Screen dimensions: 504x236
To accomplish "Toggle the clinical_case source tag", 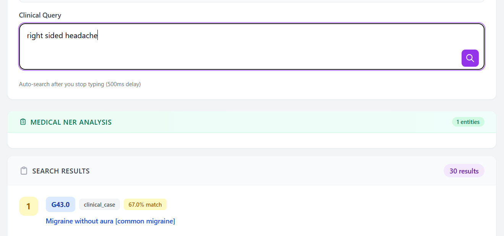I will 99,204.
